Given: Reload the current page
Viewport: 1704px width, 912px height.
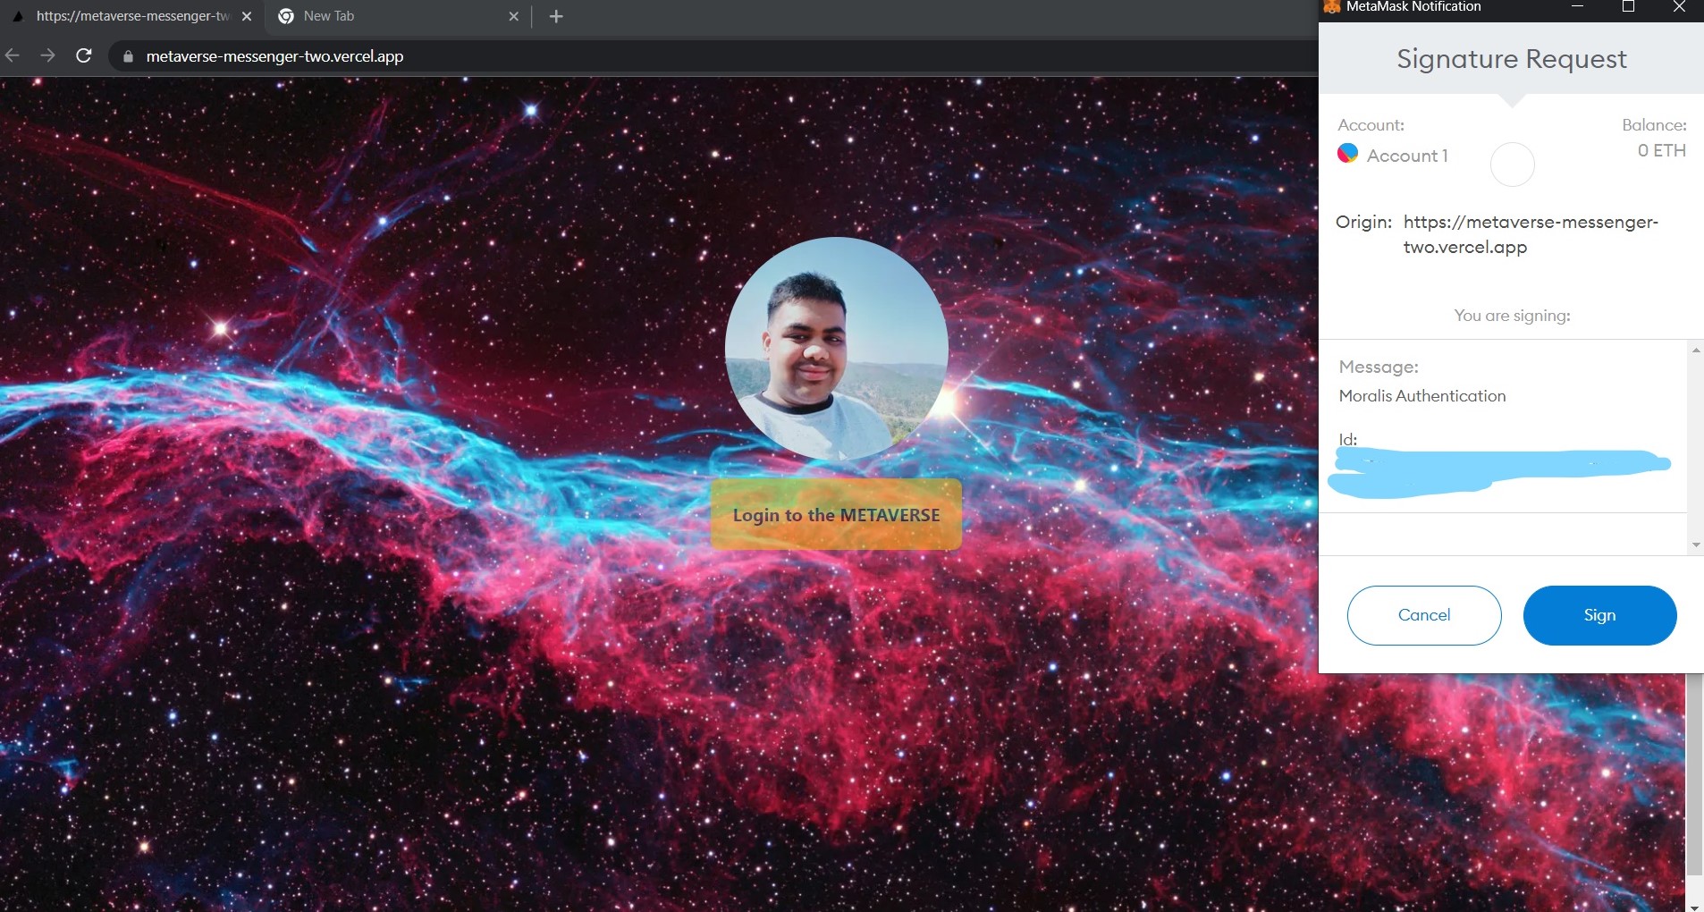Looking at the screenshot, I should 83,55.
